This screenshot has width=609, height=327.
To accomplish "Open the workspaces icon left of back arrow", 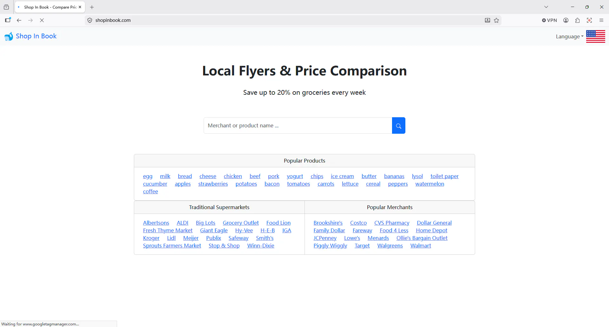I will click(8, 20).
